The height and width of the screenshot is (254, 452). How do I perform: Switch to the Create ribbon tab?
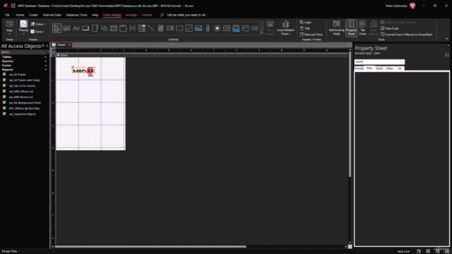pyautogui.click(x=33, y=15)
